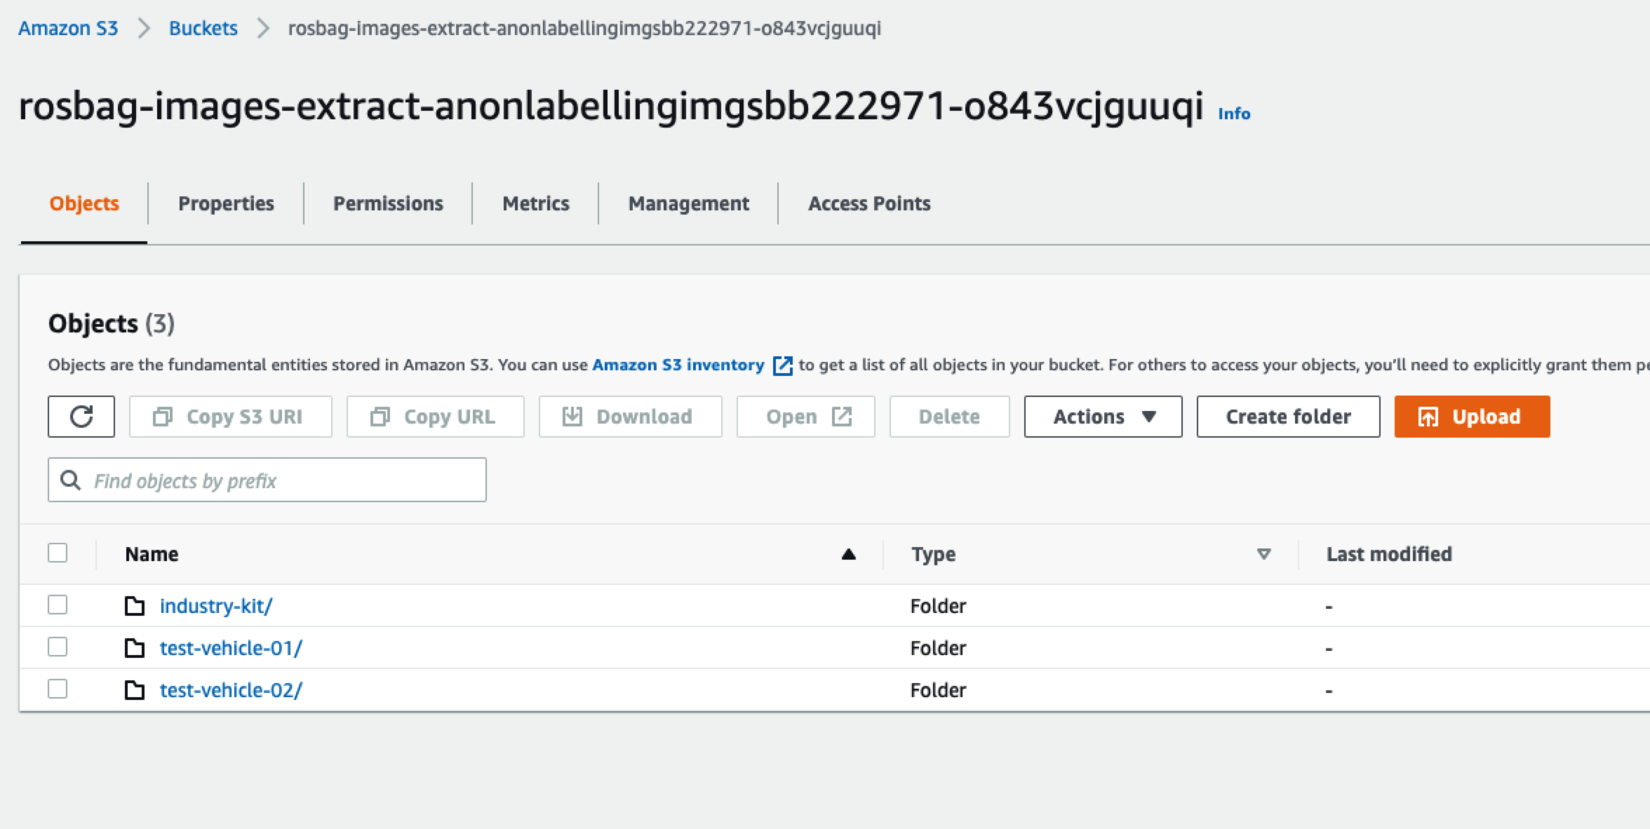Open the Actions dropdown menu
The image size is (1650, 829).
1103,417
